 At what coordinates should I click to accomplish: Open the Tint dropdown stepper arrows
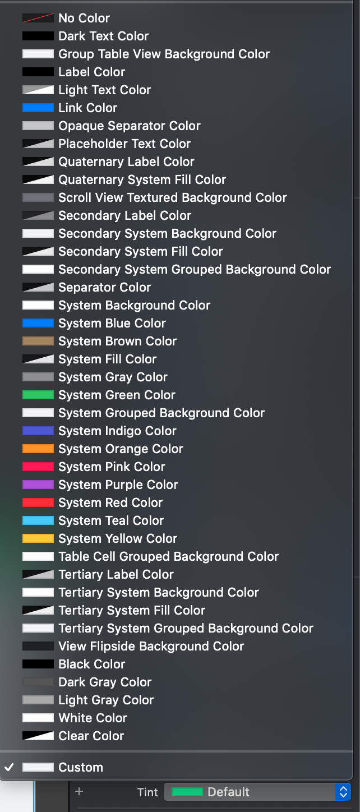(343, 792)
